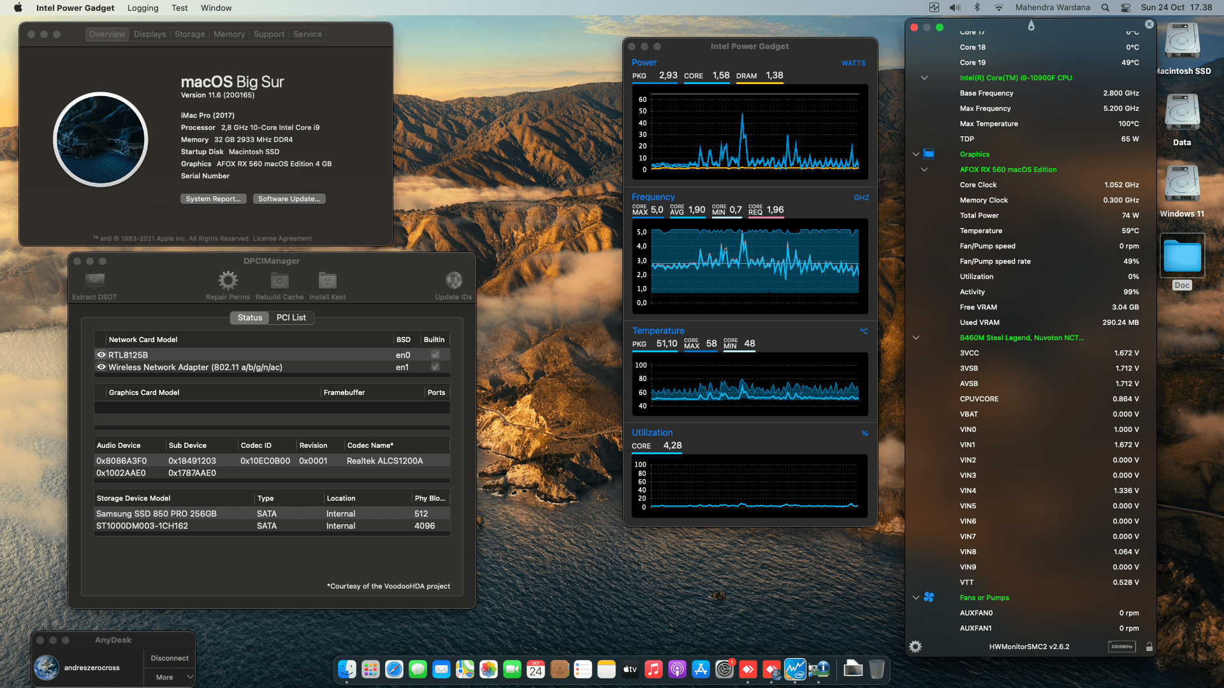Switch to Displays tab in About This Mac
Screen dimensions: 1224x688
pos(150,34)
